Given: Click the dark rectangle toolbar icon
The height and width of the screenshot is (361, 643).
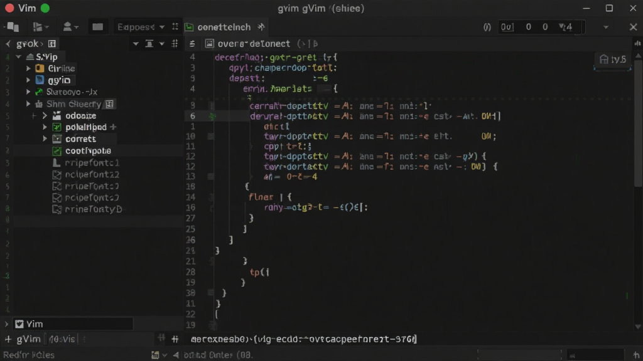Looking at the screenshot, I should coord(97,27).
